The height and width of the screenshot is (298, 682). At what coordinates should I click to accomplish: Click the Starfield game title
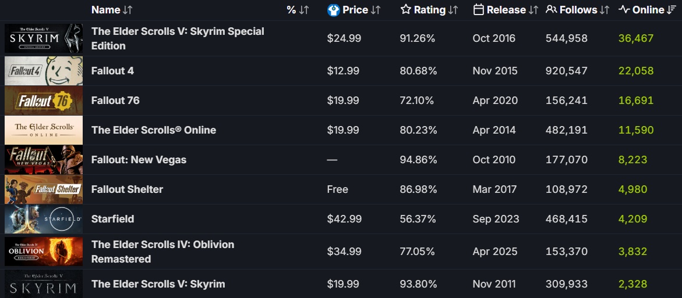112,219
